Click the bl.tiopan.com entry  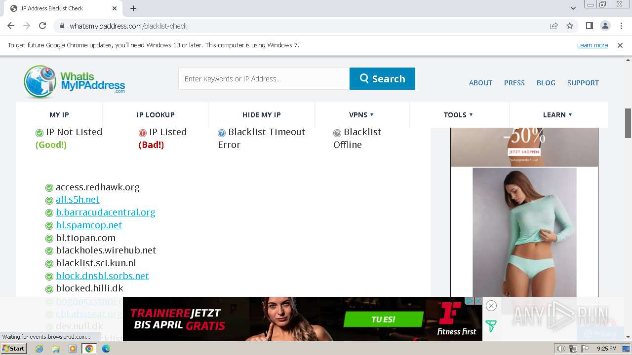coord(85,238)
